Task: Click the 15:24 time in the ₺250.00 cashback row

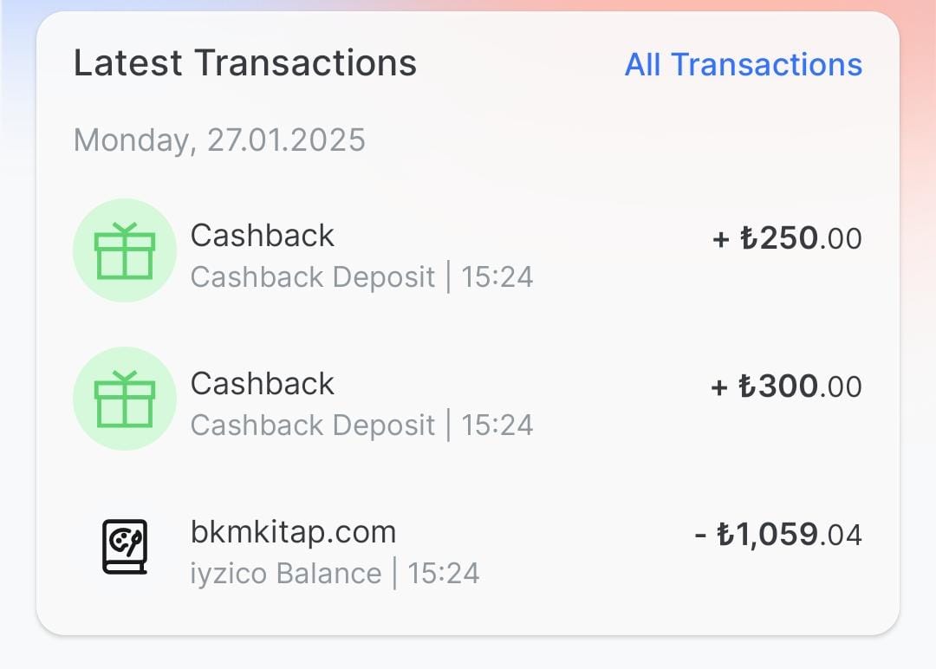Action: [x=497, y=277]
